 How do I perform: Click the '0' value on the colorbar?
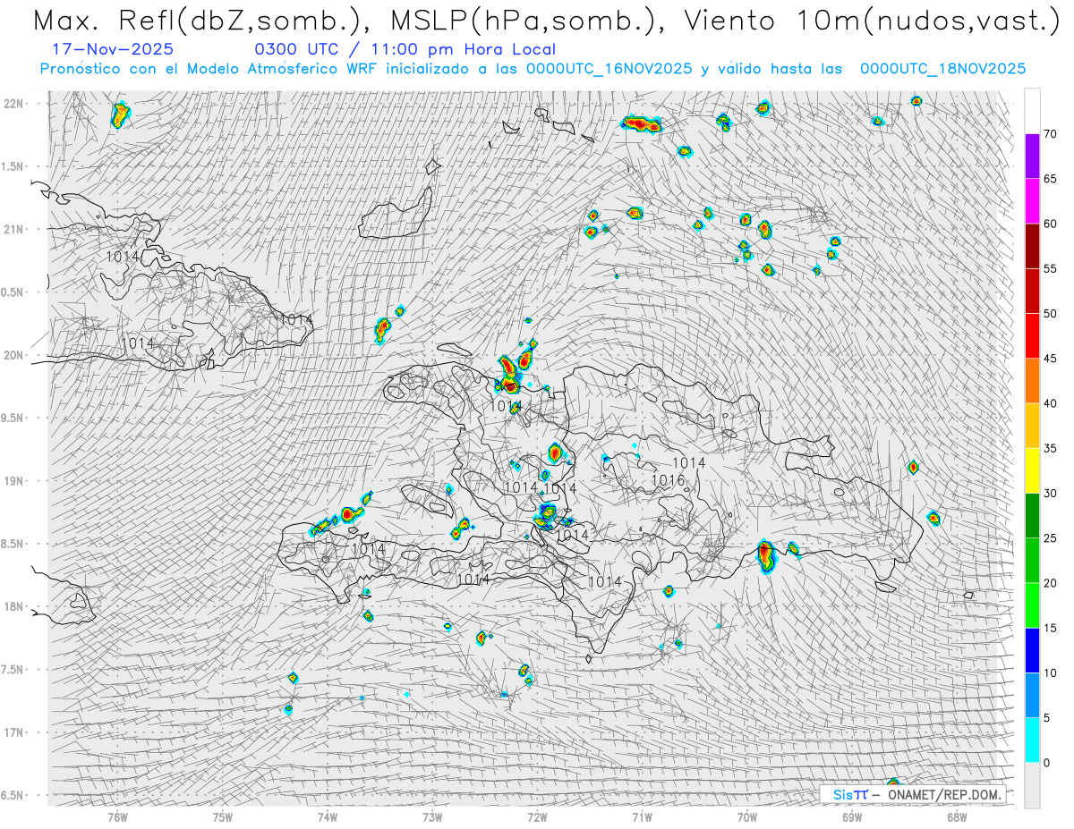(x=1046, y=763)
